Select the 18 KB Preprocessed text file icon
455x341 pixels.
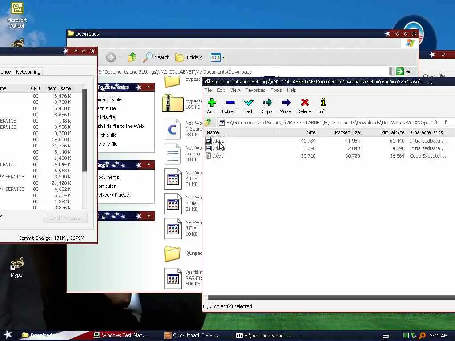(173, 154)
